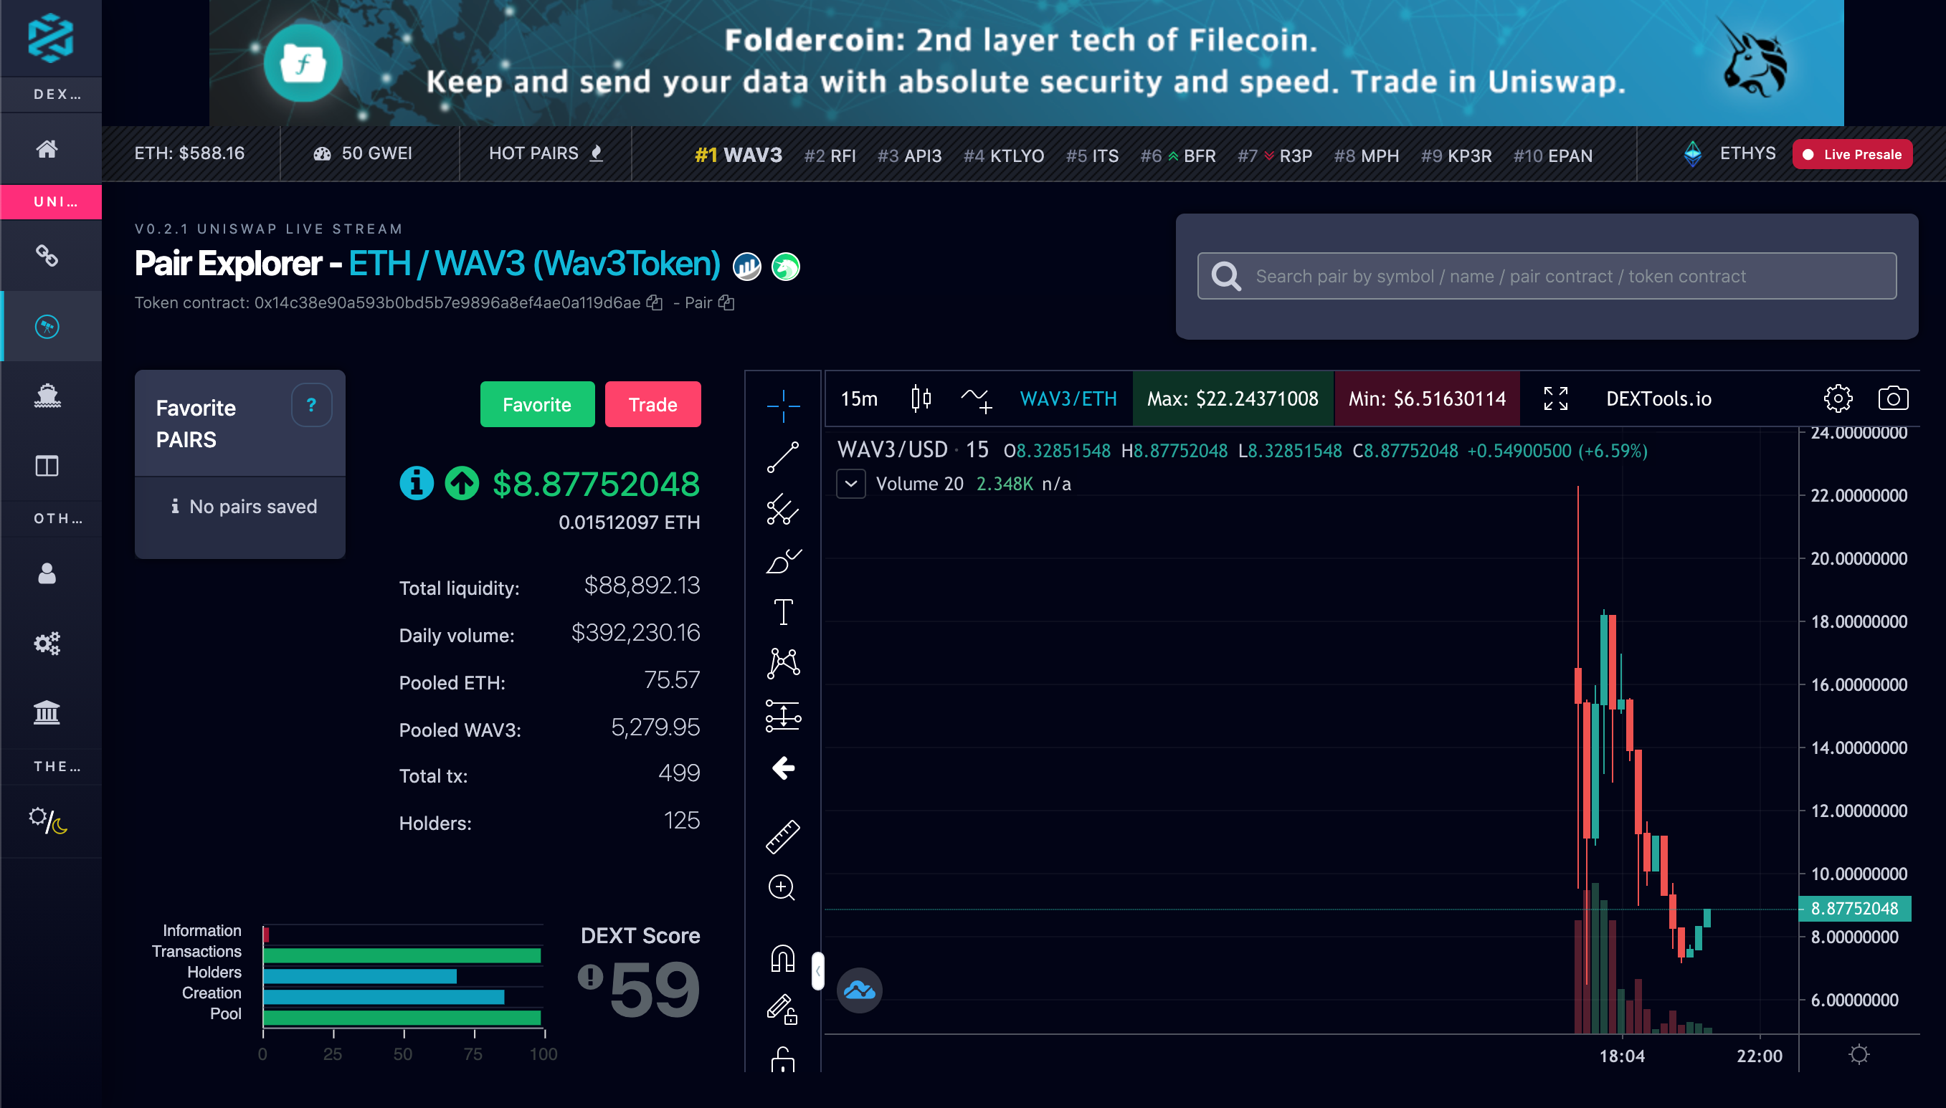This screenshot has height=1108, width=1946.
Task: Select the brush drawing tool
Action: [783, 561]
